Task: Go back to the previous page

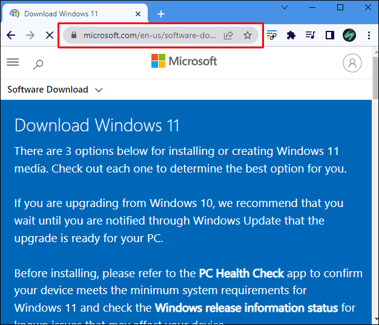Action: click(x=11, y=35)
